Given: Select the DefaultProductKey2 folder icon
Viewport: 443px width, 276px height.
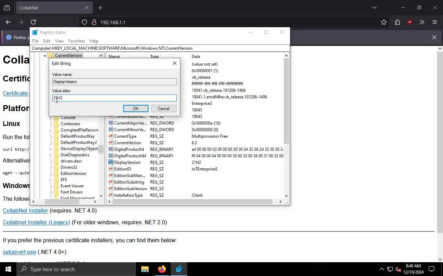Looking at the screenshot, I should [x=56, y=142].
